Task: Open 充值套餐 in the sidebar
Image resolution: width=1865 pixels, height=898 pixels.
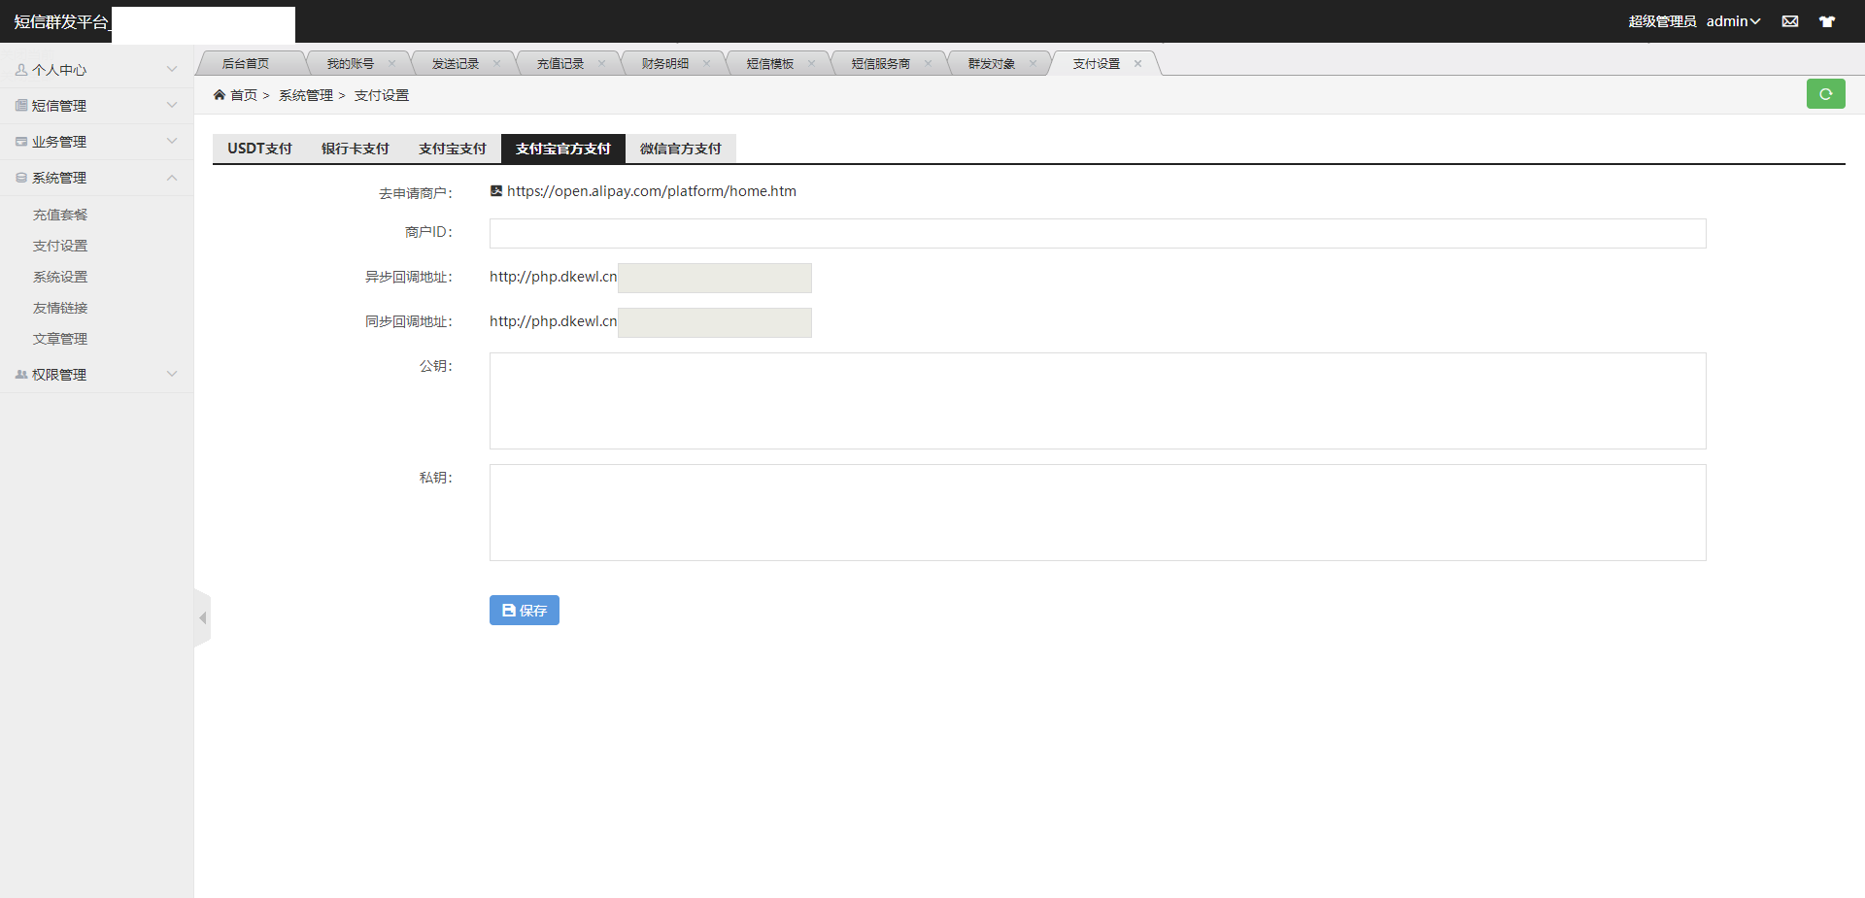Action: pos(60,215)
